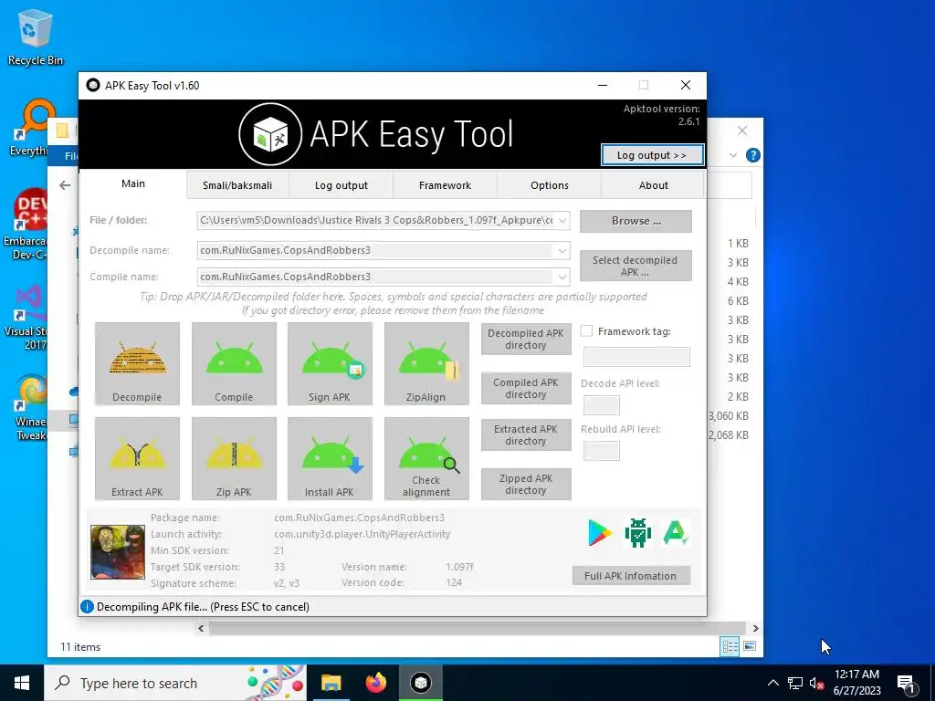Image resolution: width=935 pixels, height=701 pixels.
Task: Open Firefox from the taskbar
Action: (x=375, y=683)
